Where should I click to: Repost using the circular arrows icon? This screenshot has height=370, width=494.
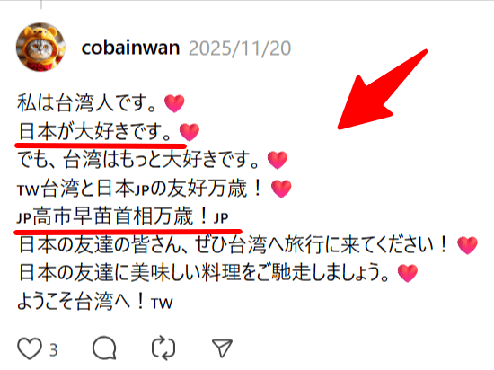163,348
